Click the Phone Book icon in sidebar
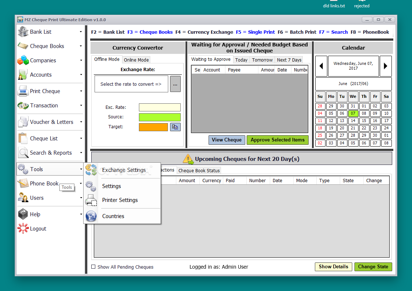The height and width of the screenshot is (291, 412). coord(23,183)
